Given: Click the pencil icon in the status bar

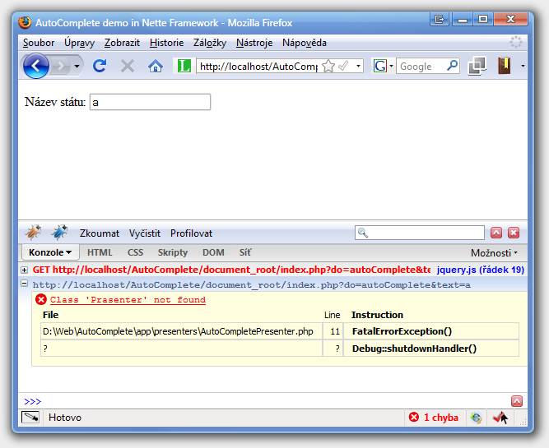Looking at the screenshot, I should tap(30, 418).
